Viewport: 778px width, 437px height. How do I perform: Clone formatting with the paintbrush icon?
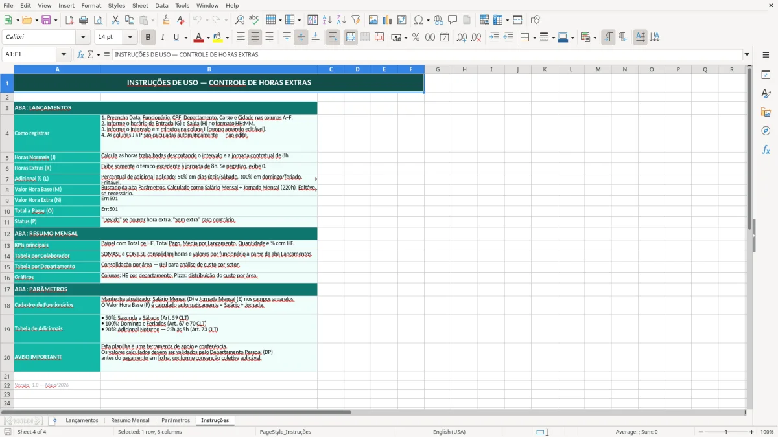tap(166, 20)
